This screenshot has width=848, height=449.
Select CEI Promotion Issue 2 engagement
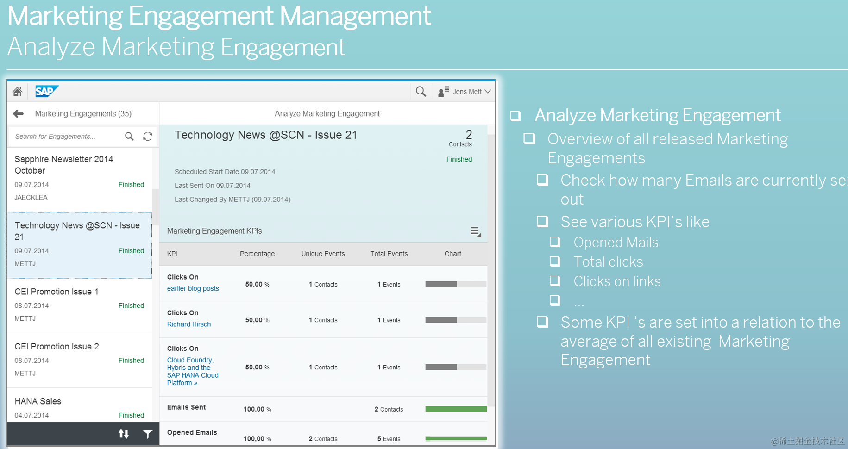coord(80,360)
